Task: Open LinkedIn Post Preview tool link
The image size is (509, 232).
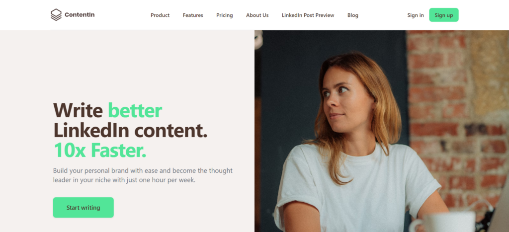Action: (x=308, y=15)
